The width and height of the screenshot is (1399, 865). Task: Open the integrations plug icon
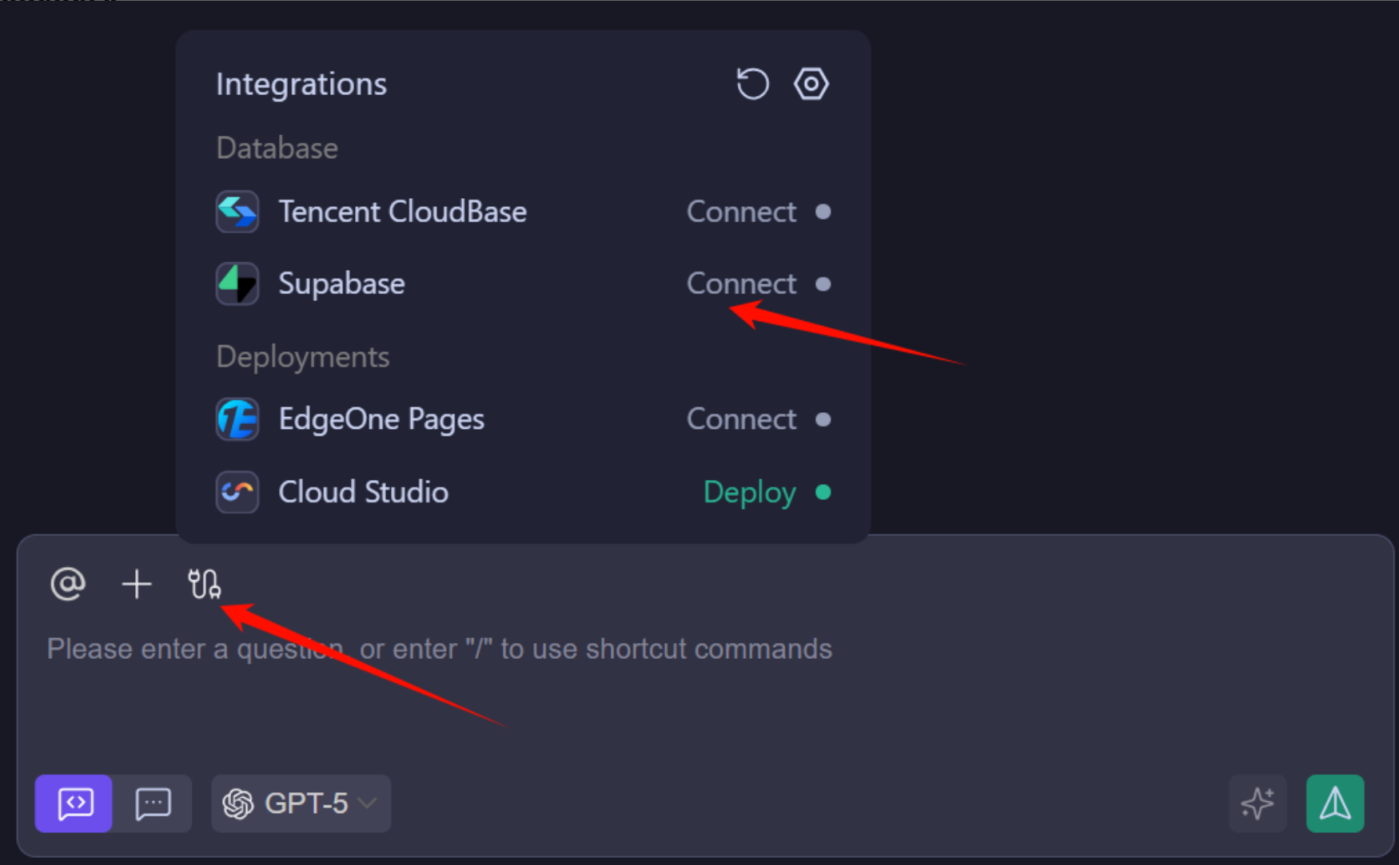[204, 584]
